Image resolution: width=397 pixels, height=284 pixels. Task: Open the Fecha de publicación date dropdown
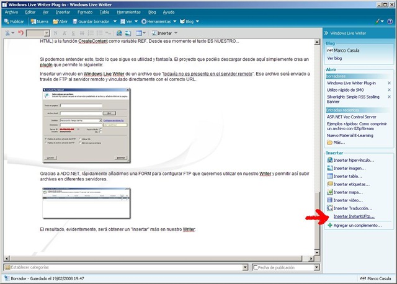pos(316,267)
